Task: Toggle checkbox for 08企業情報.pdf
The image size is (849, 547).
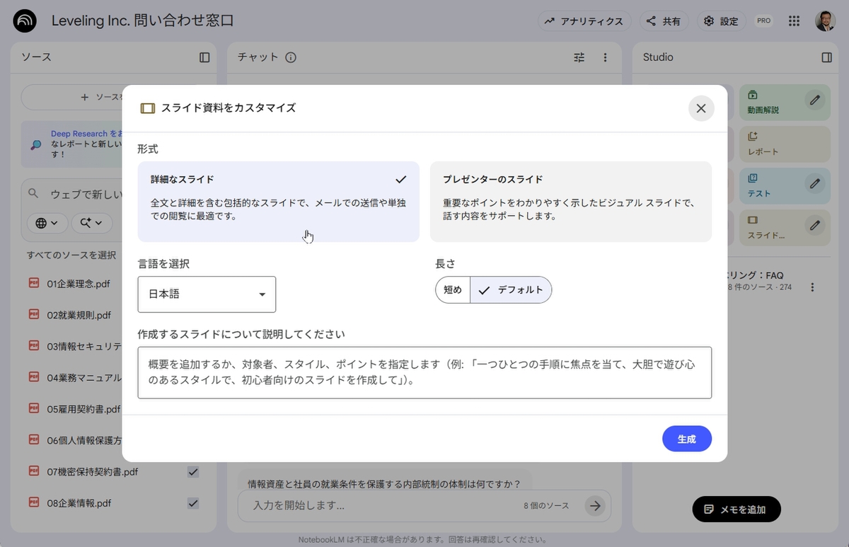Action: point(193,503)
